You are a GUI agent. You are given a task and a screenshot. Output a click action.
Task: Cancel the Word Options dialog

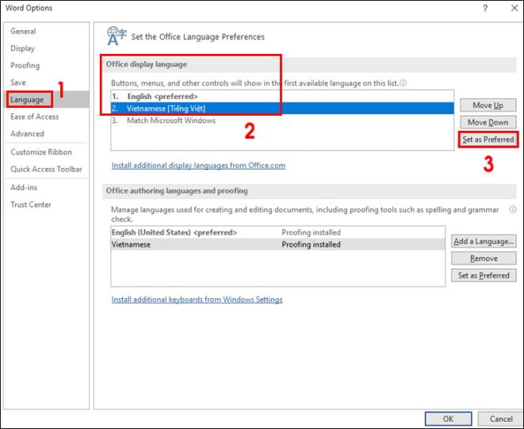pyautogui.click(x=501, y=419)
